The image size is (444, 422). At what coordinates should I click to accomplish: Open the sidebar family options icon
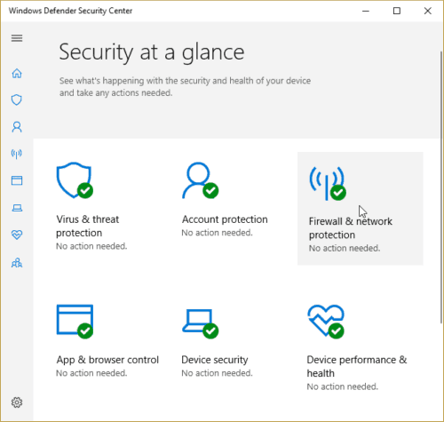[x=17, y=263]
